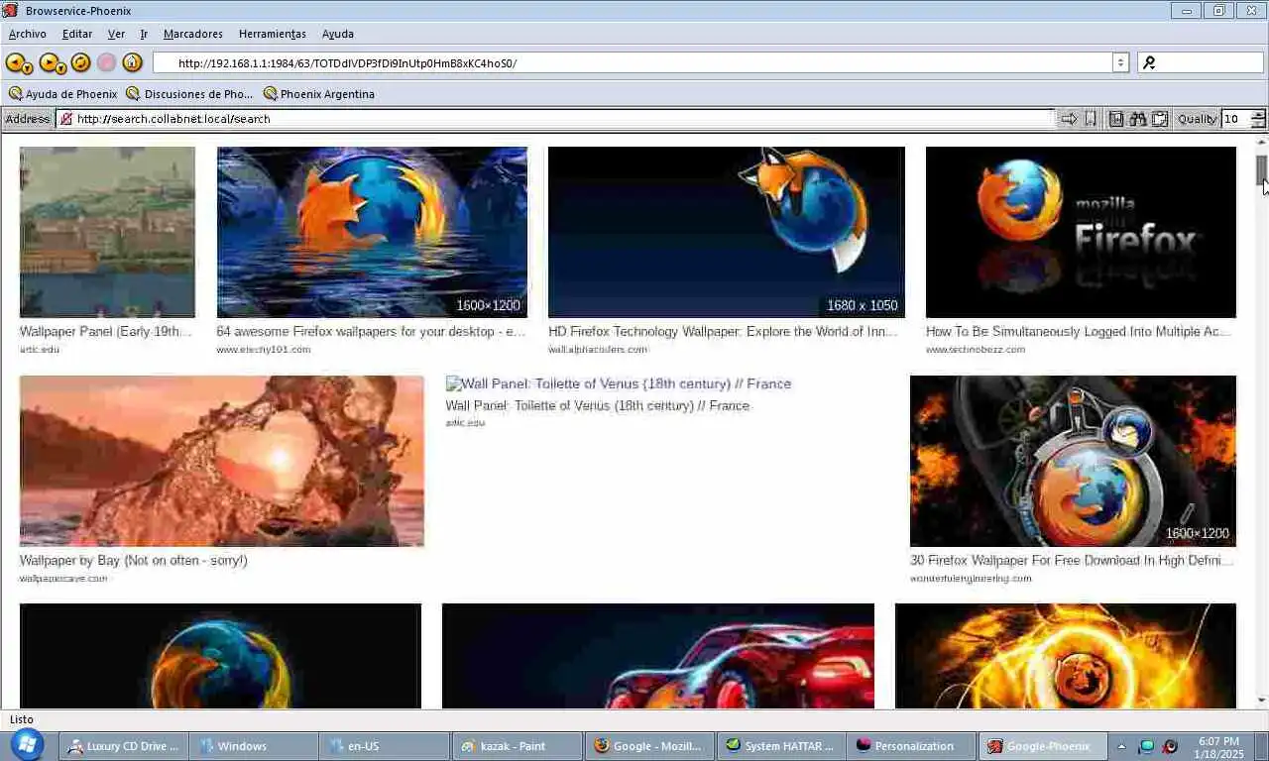Screen dimensions: 1269x761
Task: Click the scrollbar down arrow
Action: click(1262, 701)
